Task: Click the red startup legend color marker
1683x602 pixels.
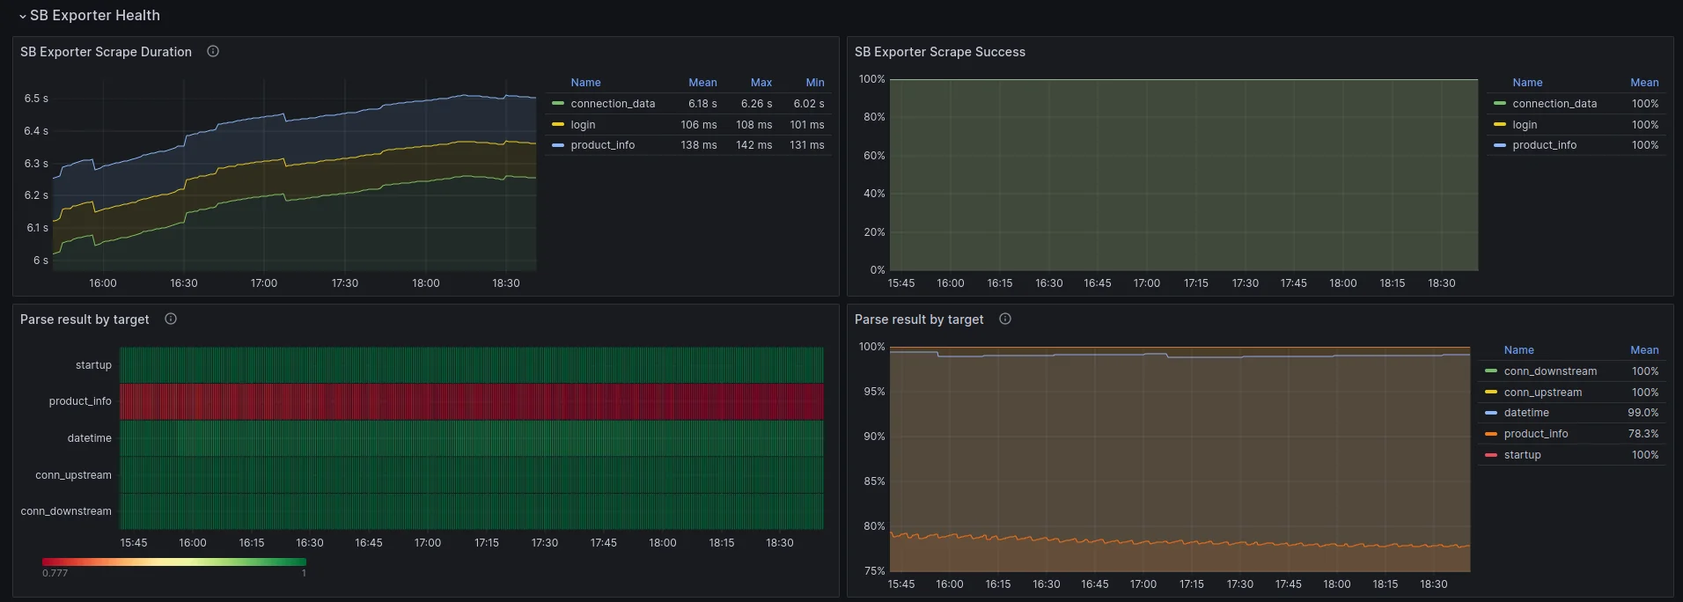Action: click(x=1491, y=455)
